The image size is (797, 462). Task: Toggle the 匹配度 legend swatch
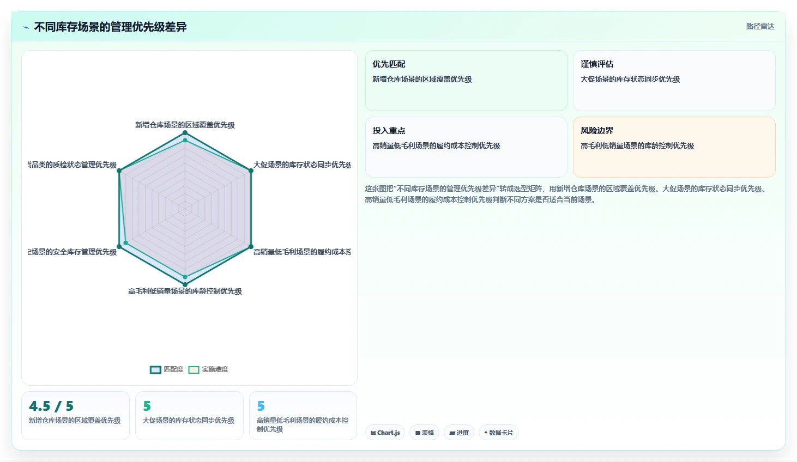[155, 369]
